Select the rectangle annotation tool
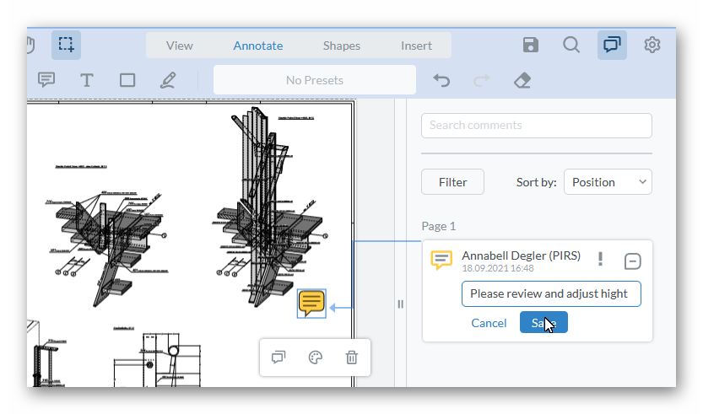 (x=127, y=80)
